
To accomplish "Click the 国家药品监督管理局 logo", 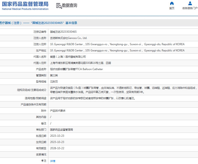I will [x=25, y=6].
